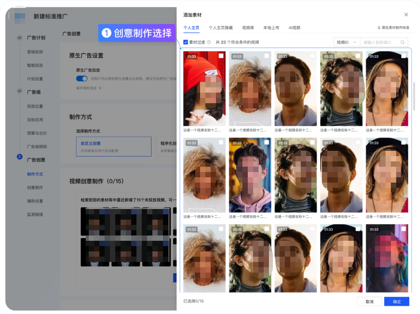The width and height of the screenshot is (420, 314).
Task: Click the 确定 button
Action: click(x=396, y=302)
